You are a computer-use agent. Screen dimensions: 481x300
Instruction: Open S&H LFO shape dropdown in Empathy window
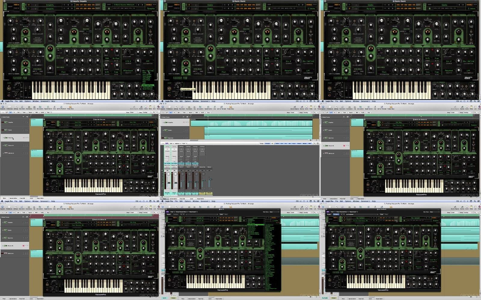pyautogui.click(x=107, y=58)
